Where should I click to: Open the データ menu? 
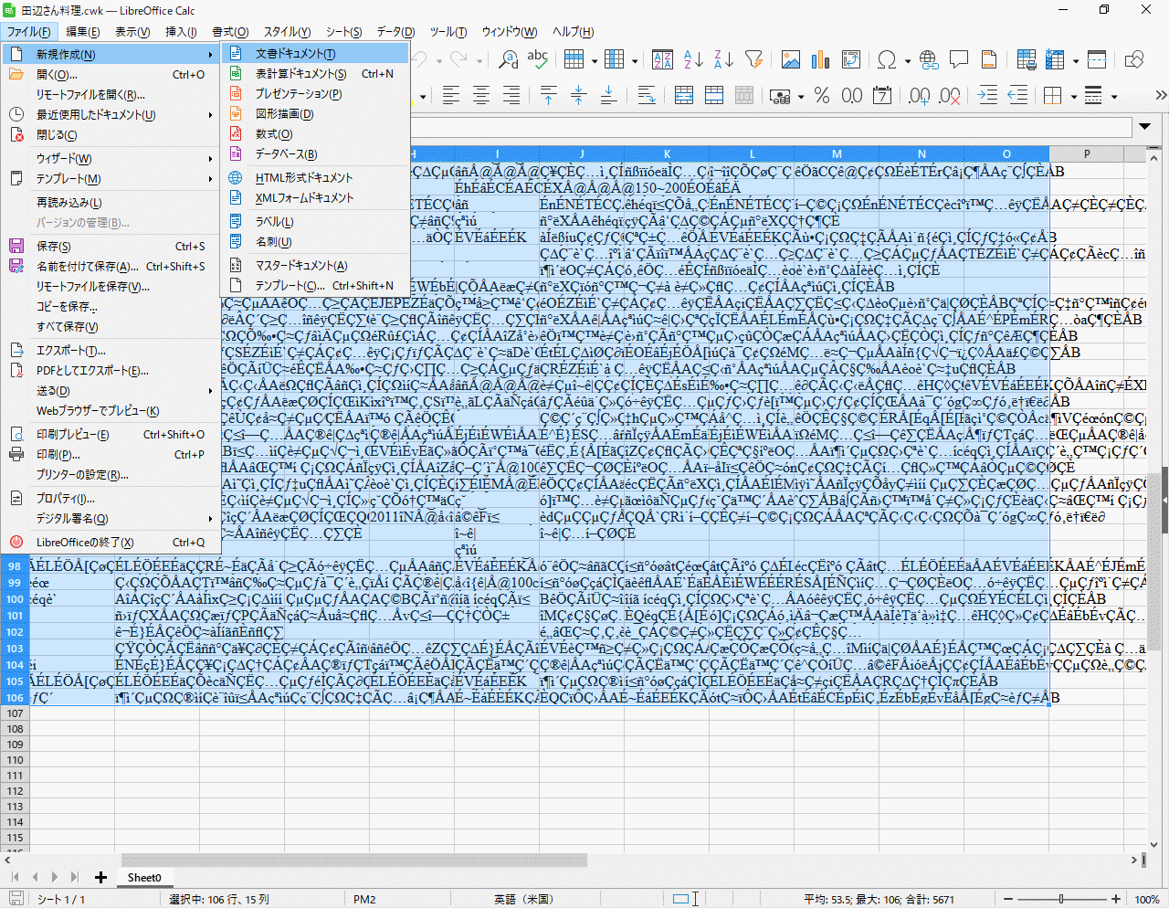[x=395, y=32]
